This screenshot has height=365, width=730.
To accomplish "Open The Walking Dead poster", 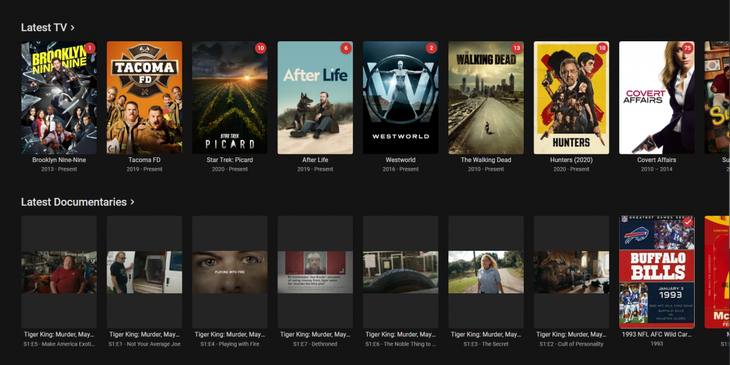I will [486, 97].
